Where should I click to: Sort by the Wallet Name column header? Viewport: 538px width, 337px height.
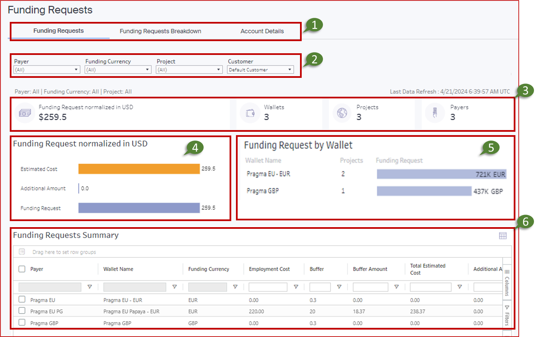pyautogui.click(x=118, y=269)
